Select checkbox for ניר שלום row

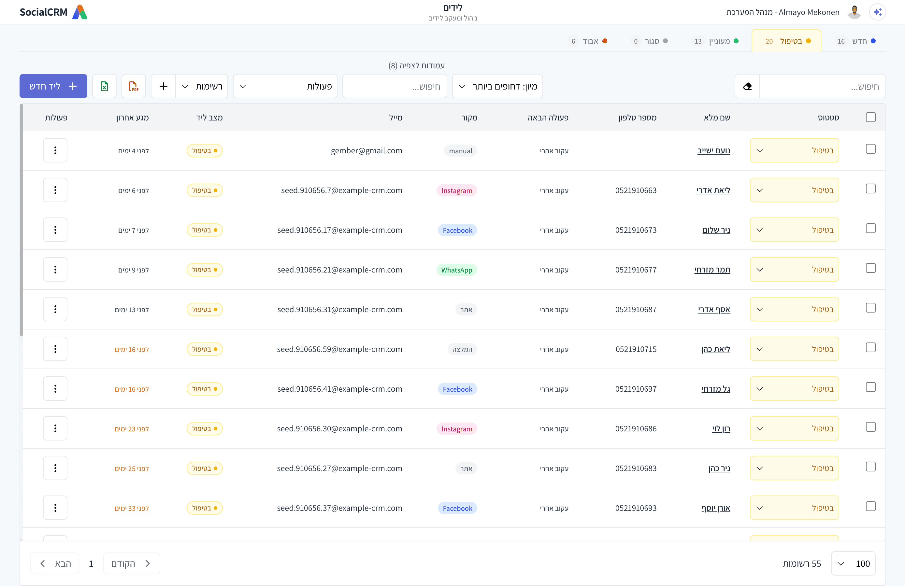coord(870,229)
